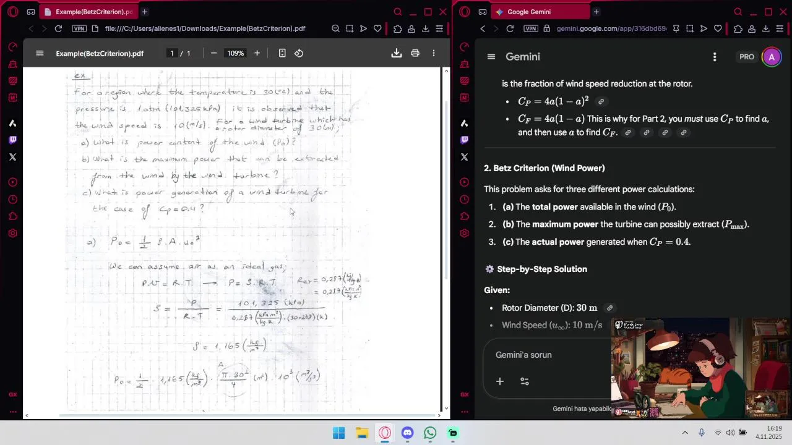The image size is (792, 445).
Task: Open Gemini tools icon beside plus
Action: pyautogui.click(x=525, y=381)
